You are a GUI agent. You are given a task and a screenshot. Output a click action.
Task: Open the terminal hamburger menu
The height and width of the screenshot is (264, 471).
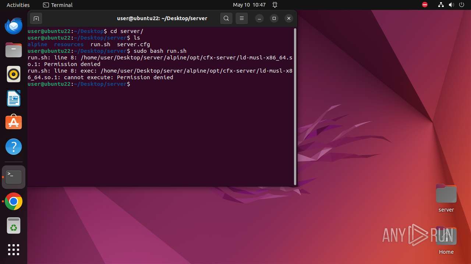242,18
